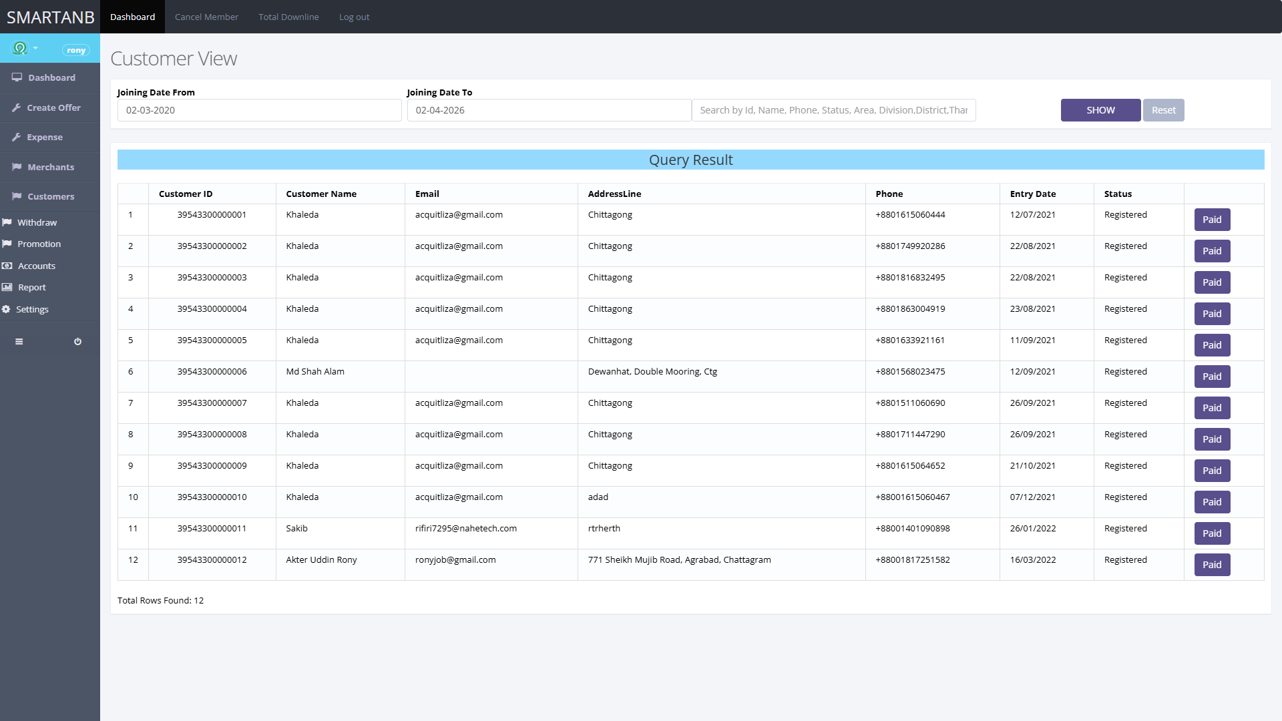Click the power icon in sidebar
Image resolution: width=1282 pixels, height=721 pixels.
77,341
